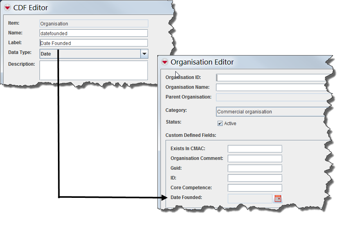353x226 pixels.
Task: Focus the Organisation Comment input box
Action: pyautogui.click(x=255, y=159)
